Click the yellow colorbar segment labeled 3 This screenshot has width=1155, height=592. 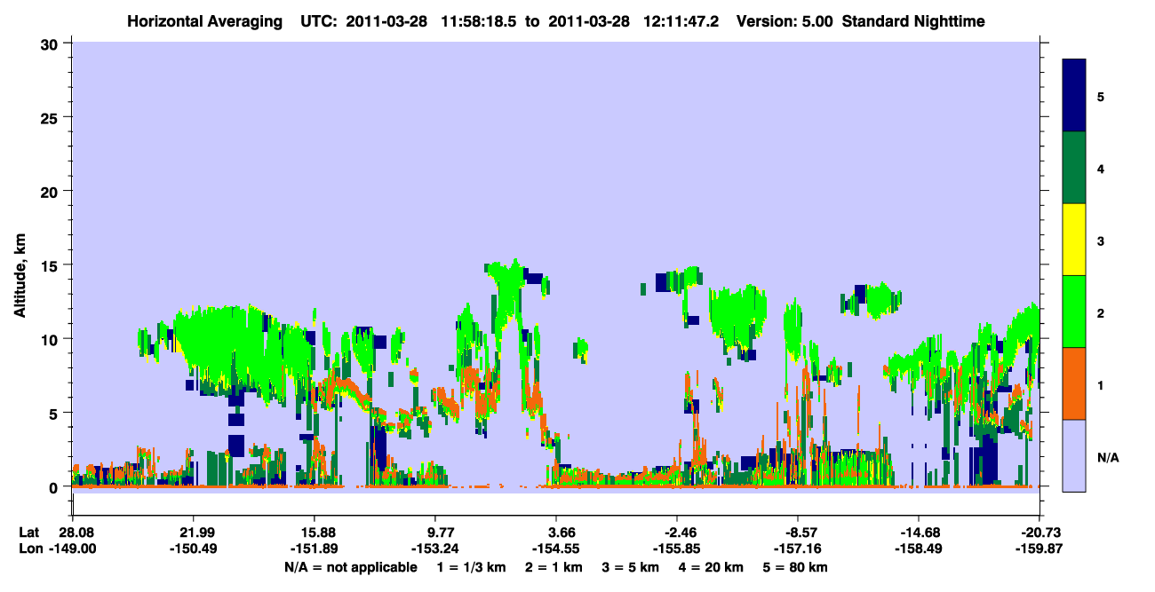click(x=1074, y=240)
